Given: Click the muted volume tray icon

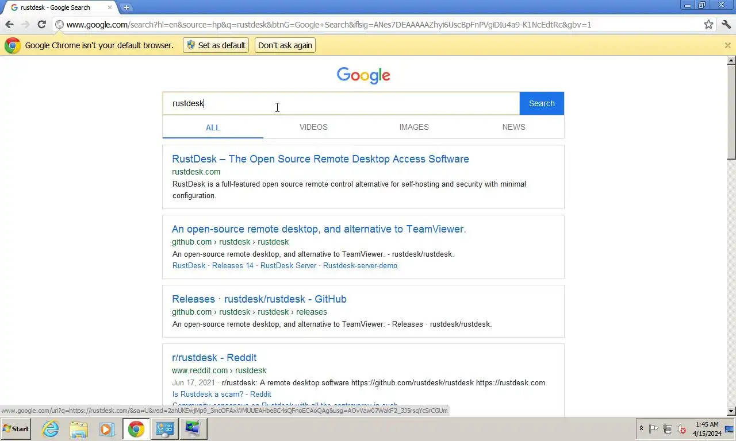Looking at the screenshot, I should point(681,429).
